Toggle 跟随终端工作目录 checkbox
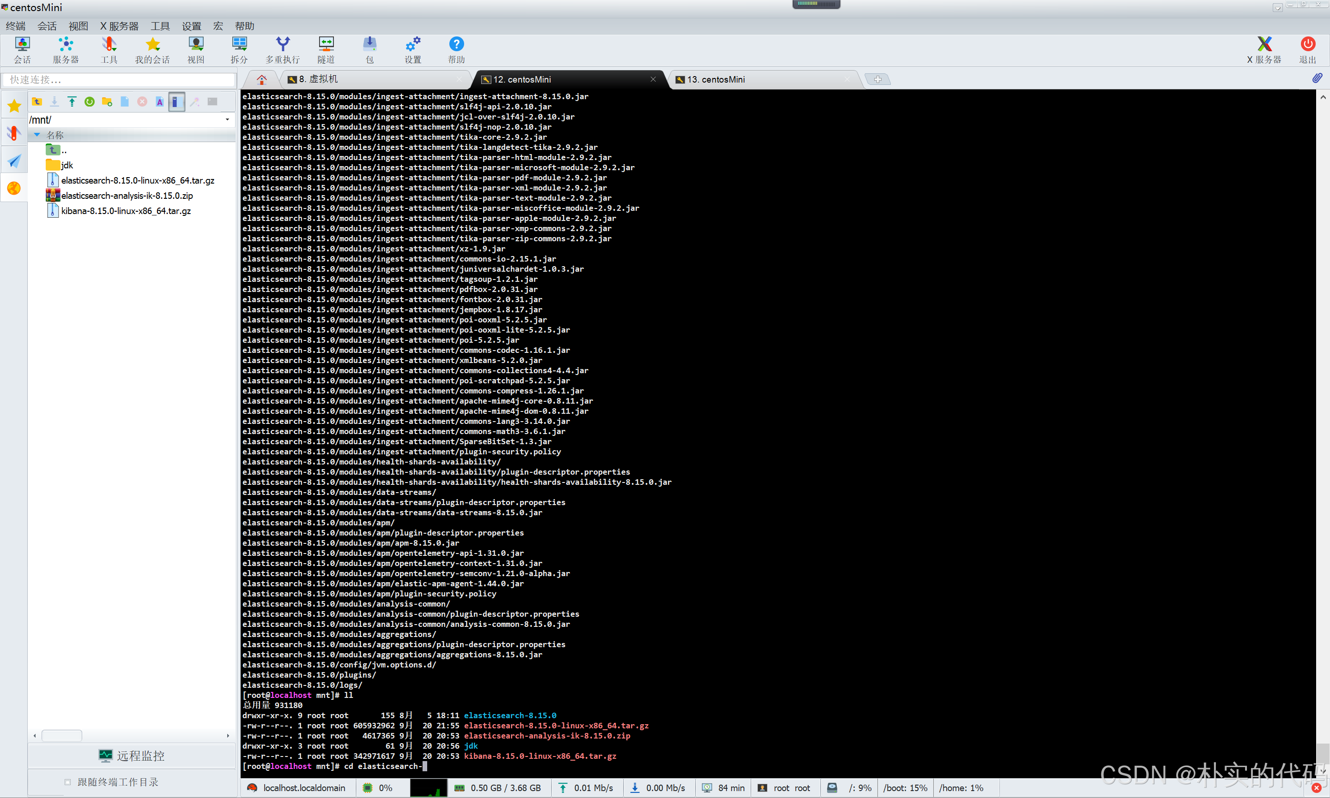Viewport: 1330px width, 798px height. click(67, 782)
